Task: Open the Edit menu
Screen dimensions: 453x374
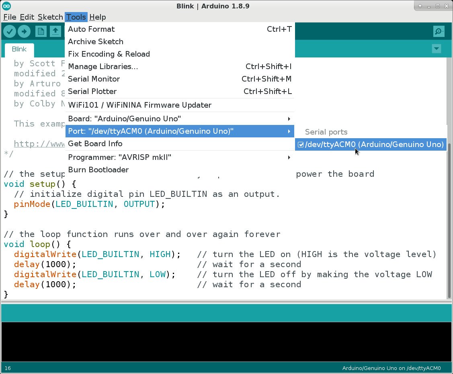Action: pyautogui.click(x=27, y=17)
